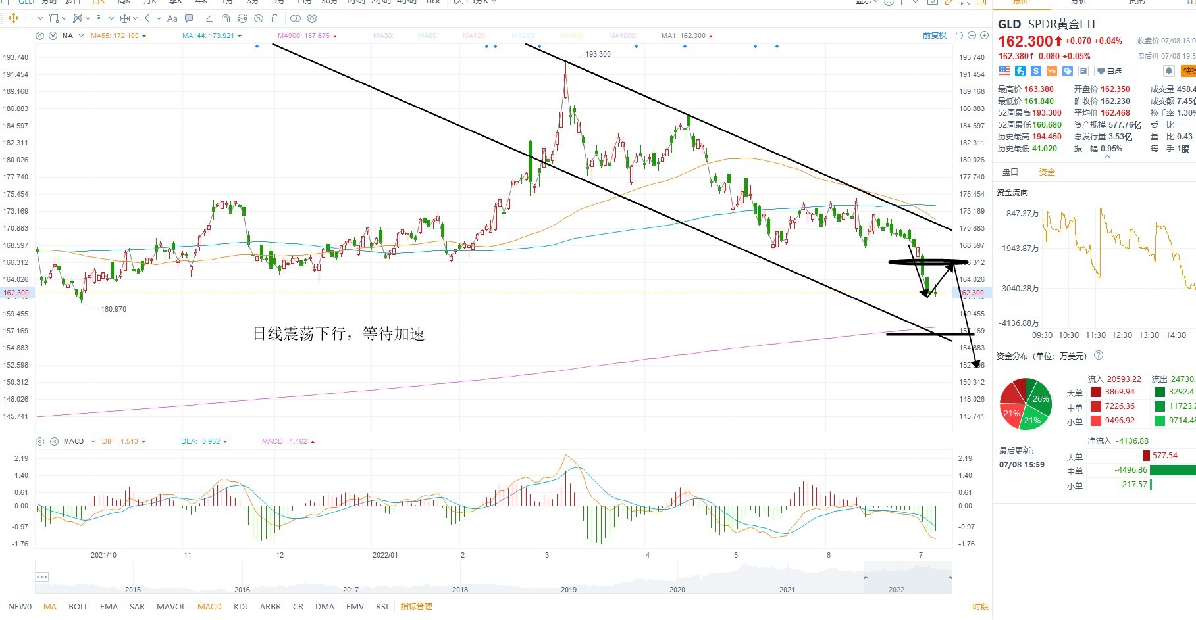Viewport: 1196px width, 620px height.
Task: Select the orange crosshair move tool
Action: click(13, 18)
